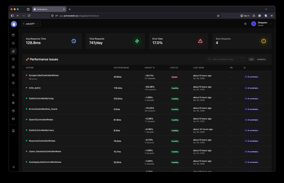Open the settings gear in the sidebar

coord(13,103)
